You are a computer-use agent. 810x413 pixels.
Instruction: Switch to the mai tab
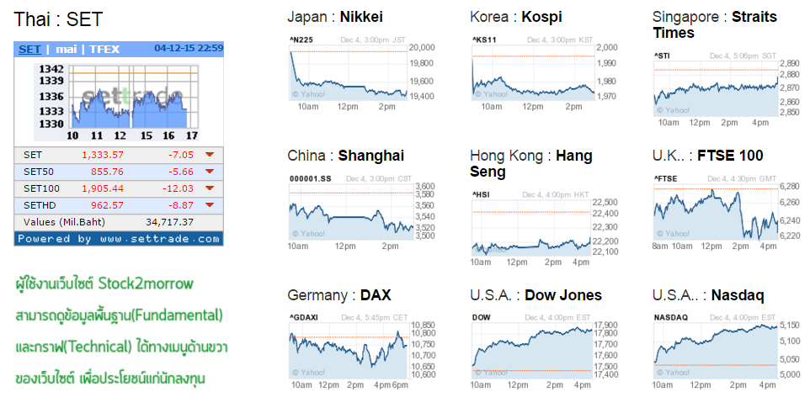click(x=67, y=49)
